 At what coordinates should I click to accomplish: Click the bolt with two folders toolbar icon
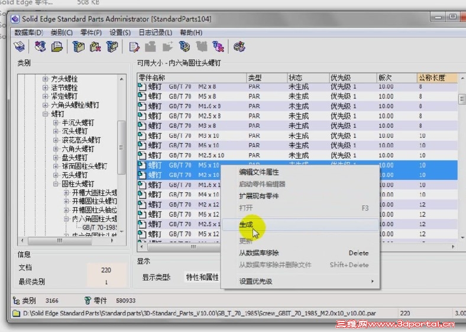pyautogui.click(x=112, y=47)
